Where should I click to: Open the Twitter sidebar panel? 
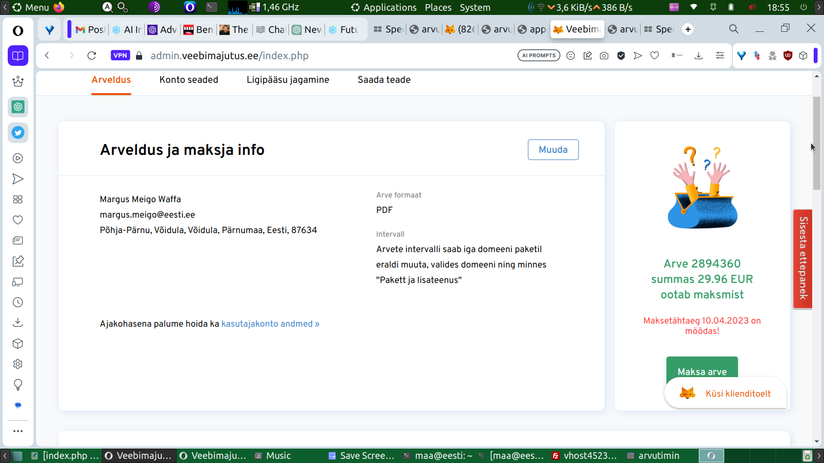18,133
